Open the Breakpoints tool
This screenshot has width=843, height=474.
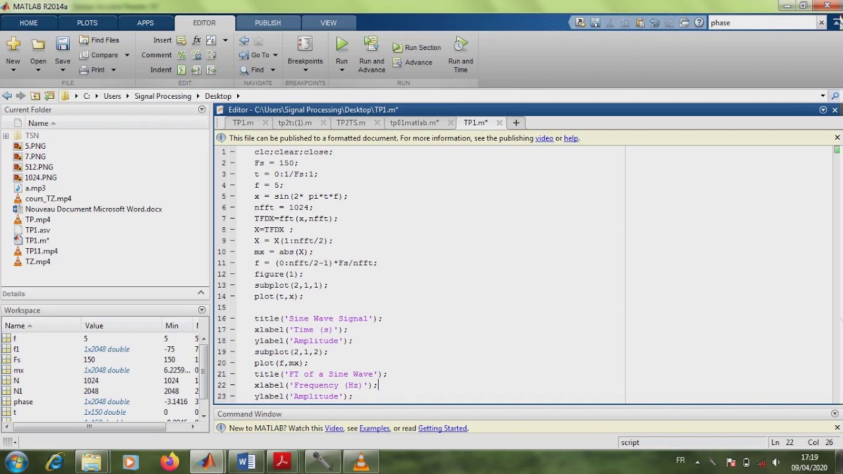pyautogui.click(x=305, y=44)
